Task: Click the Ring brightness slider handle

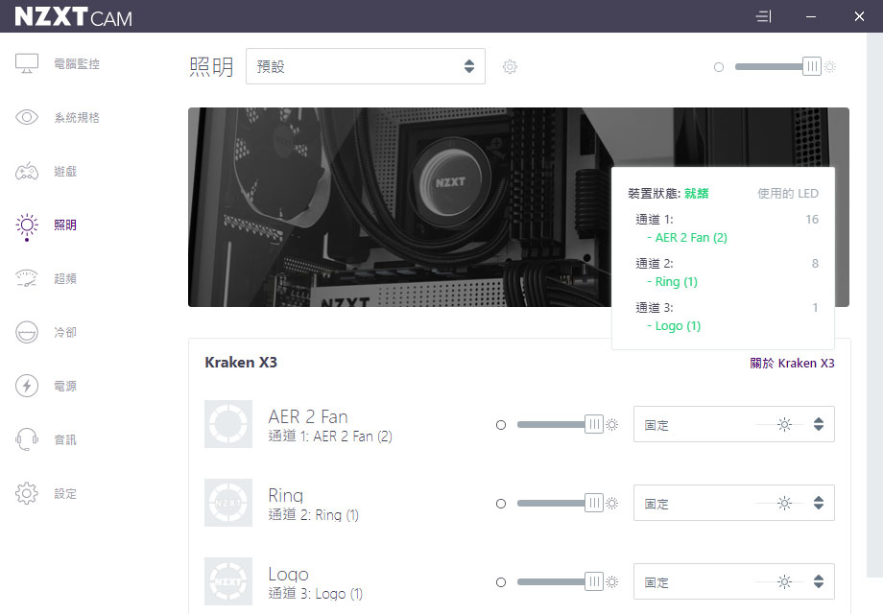Action: [x=593, y=503]
